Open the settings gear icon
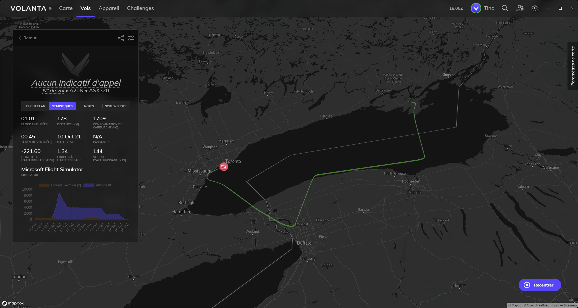The height and width of the screenshot is (308, 578). 534,8
